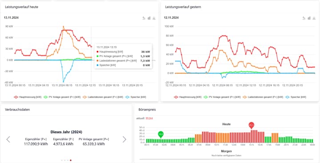320x163 pixels.
Task: Go to next Verbrauchsdaten slide with right arrow
Action: click(124, 139)
